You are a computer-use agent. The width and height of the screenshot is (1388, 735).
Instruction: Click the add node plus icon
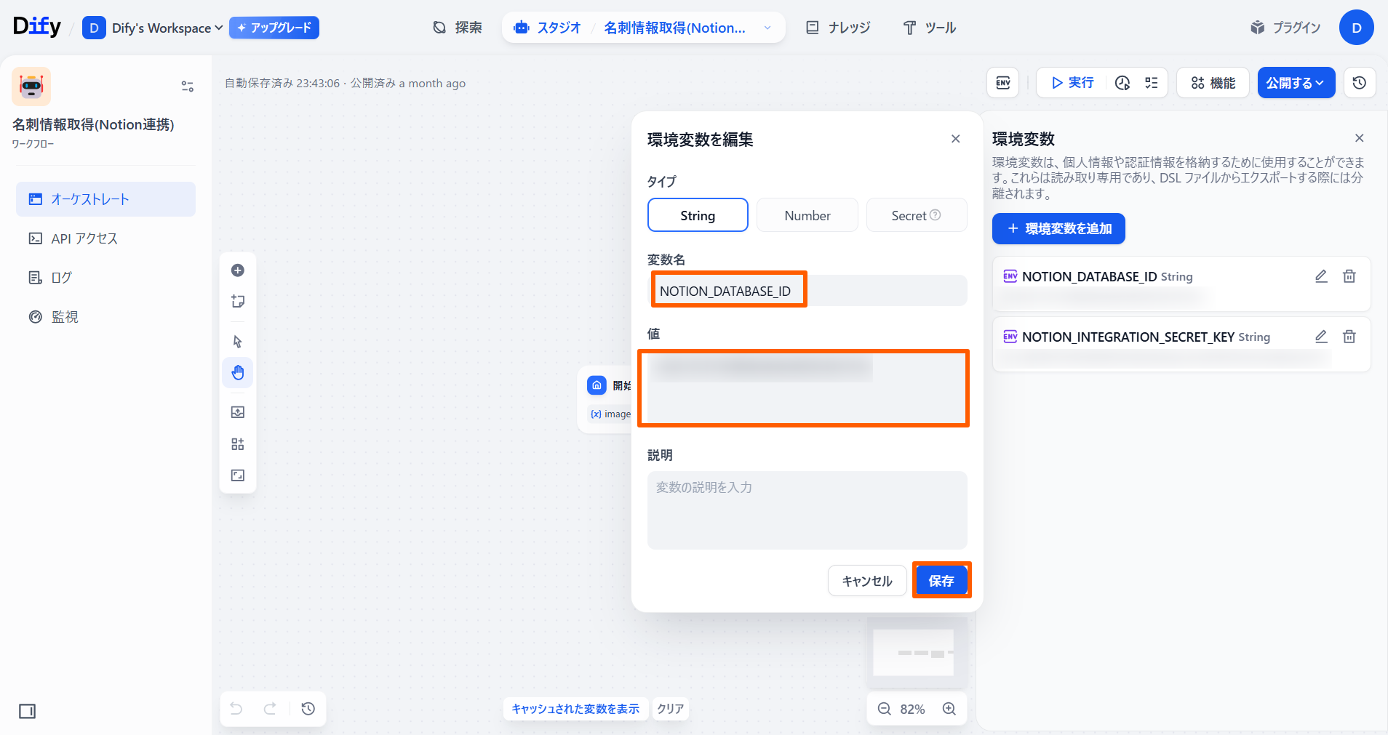pos(238,270)
